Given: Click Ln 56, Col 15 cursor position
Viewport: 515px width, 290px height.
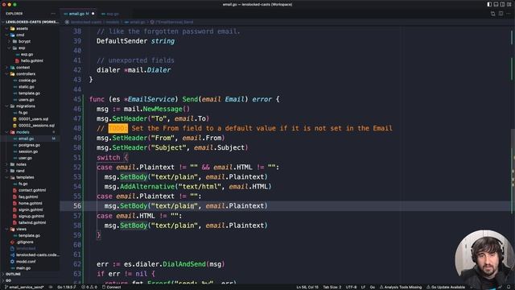Looking at the screenshot, I should click(x=307, y=287).
